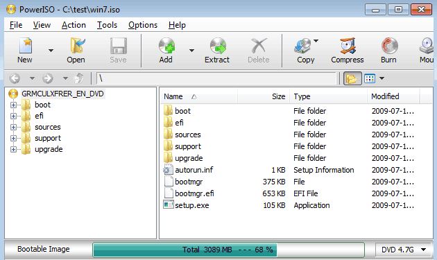Click the 653 KB size cell
This screenshot has height=260, width=437.
click(274, 193)
